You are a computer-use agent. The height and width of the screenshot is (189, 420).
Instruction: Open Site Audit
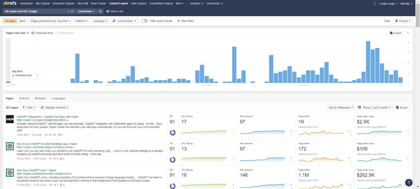click(x=83, y=3)
